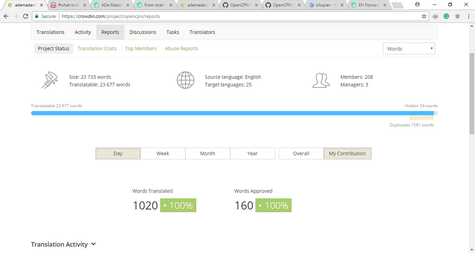This screenshot has height=253, width=475.
Task: Open the Words unit dropdown
Action: (x=409, y=49)
